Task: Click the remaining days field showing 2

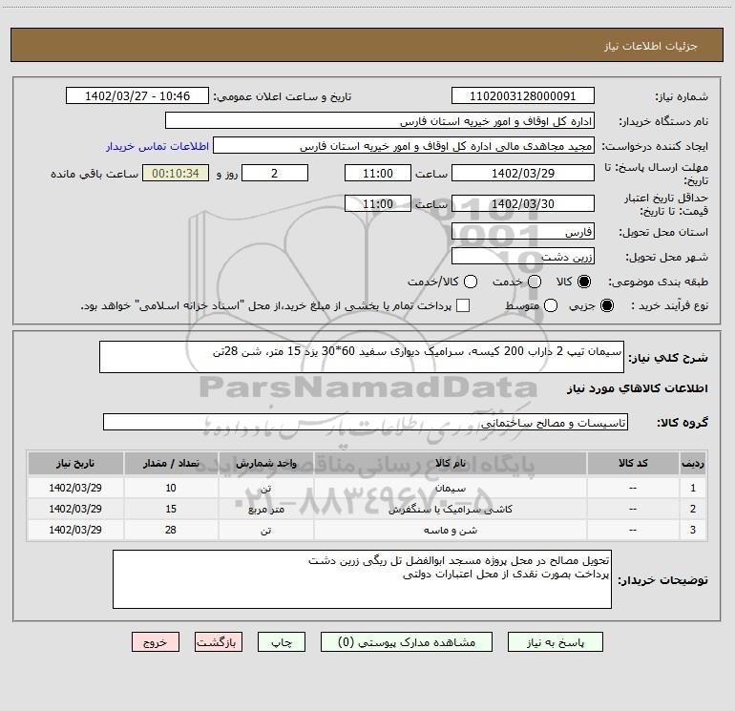Action: point(275,173)
